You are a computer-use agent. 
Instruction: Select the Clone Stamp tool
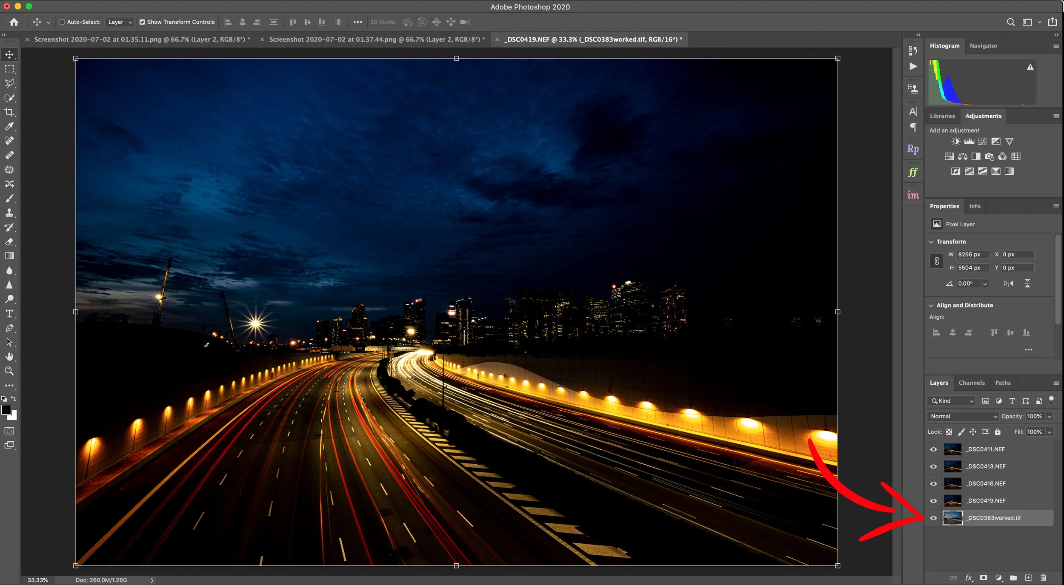[9, 213]
